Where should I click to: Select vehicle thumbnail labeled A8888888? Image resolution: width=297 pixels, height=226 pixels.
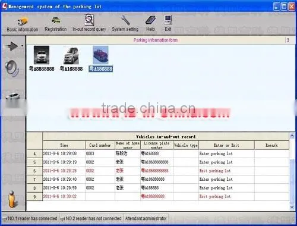(42, 55)
